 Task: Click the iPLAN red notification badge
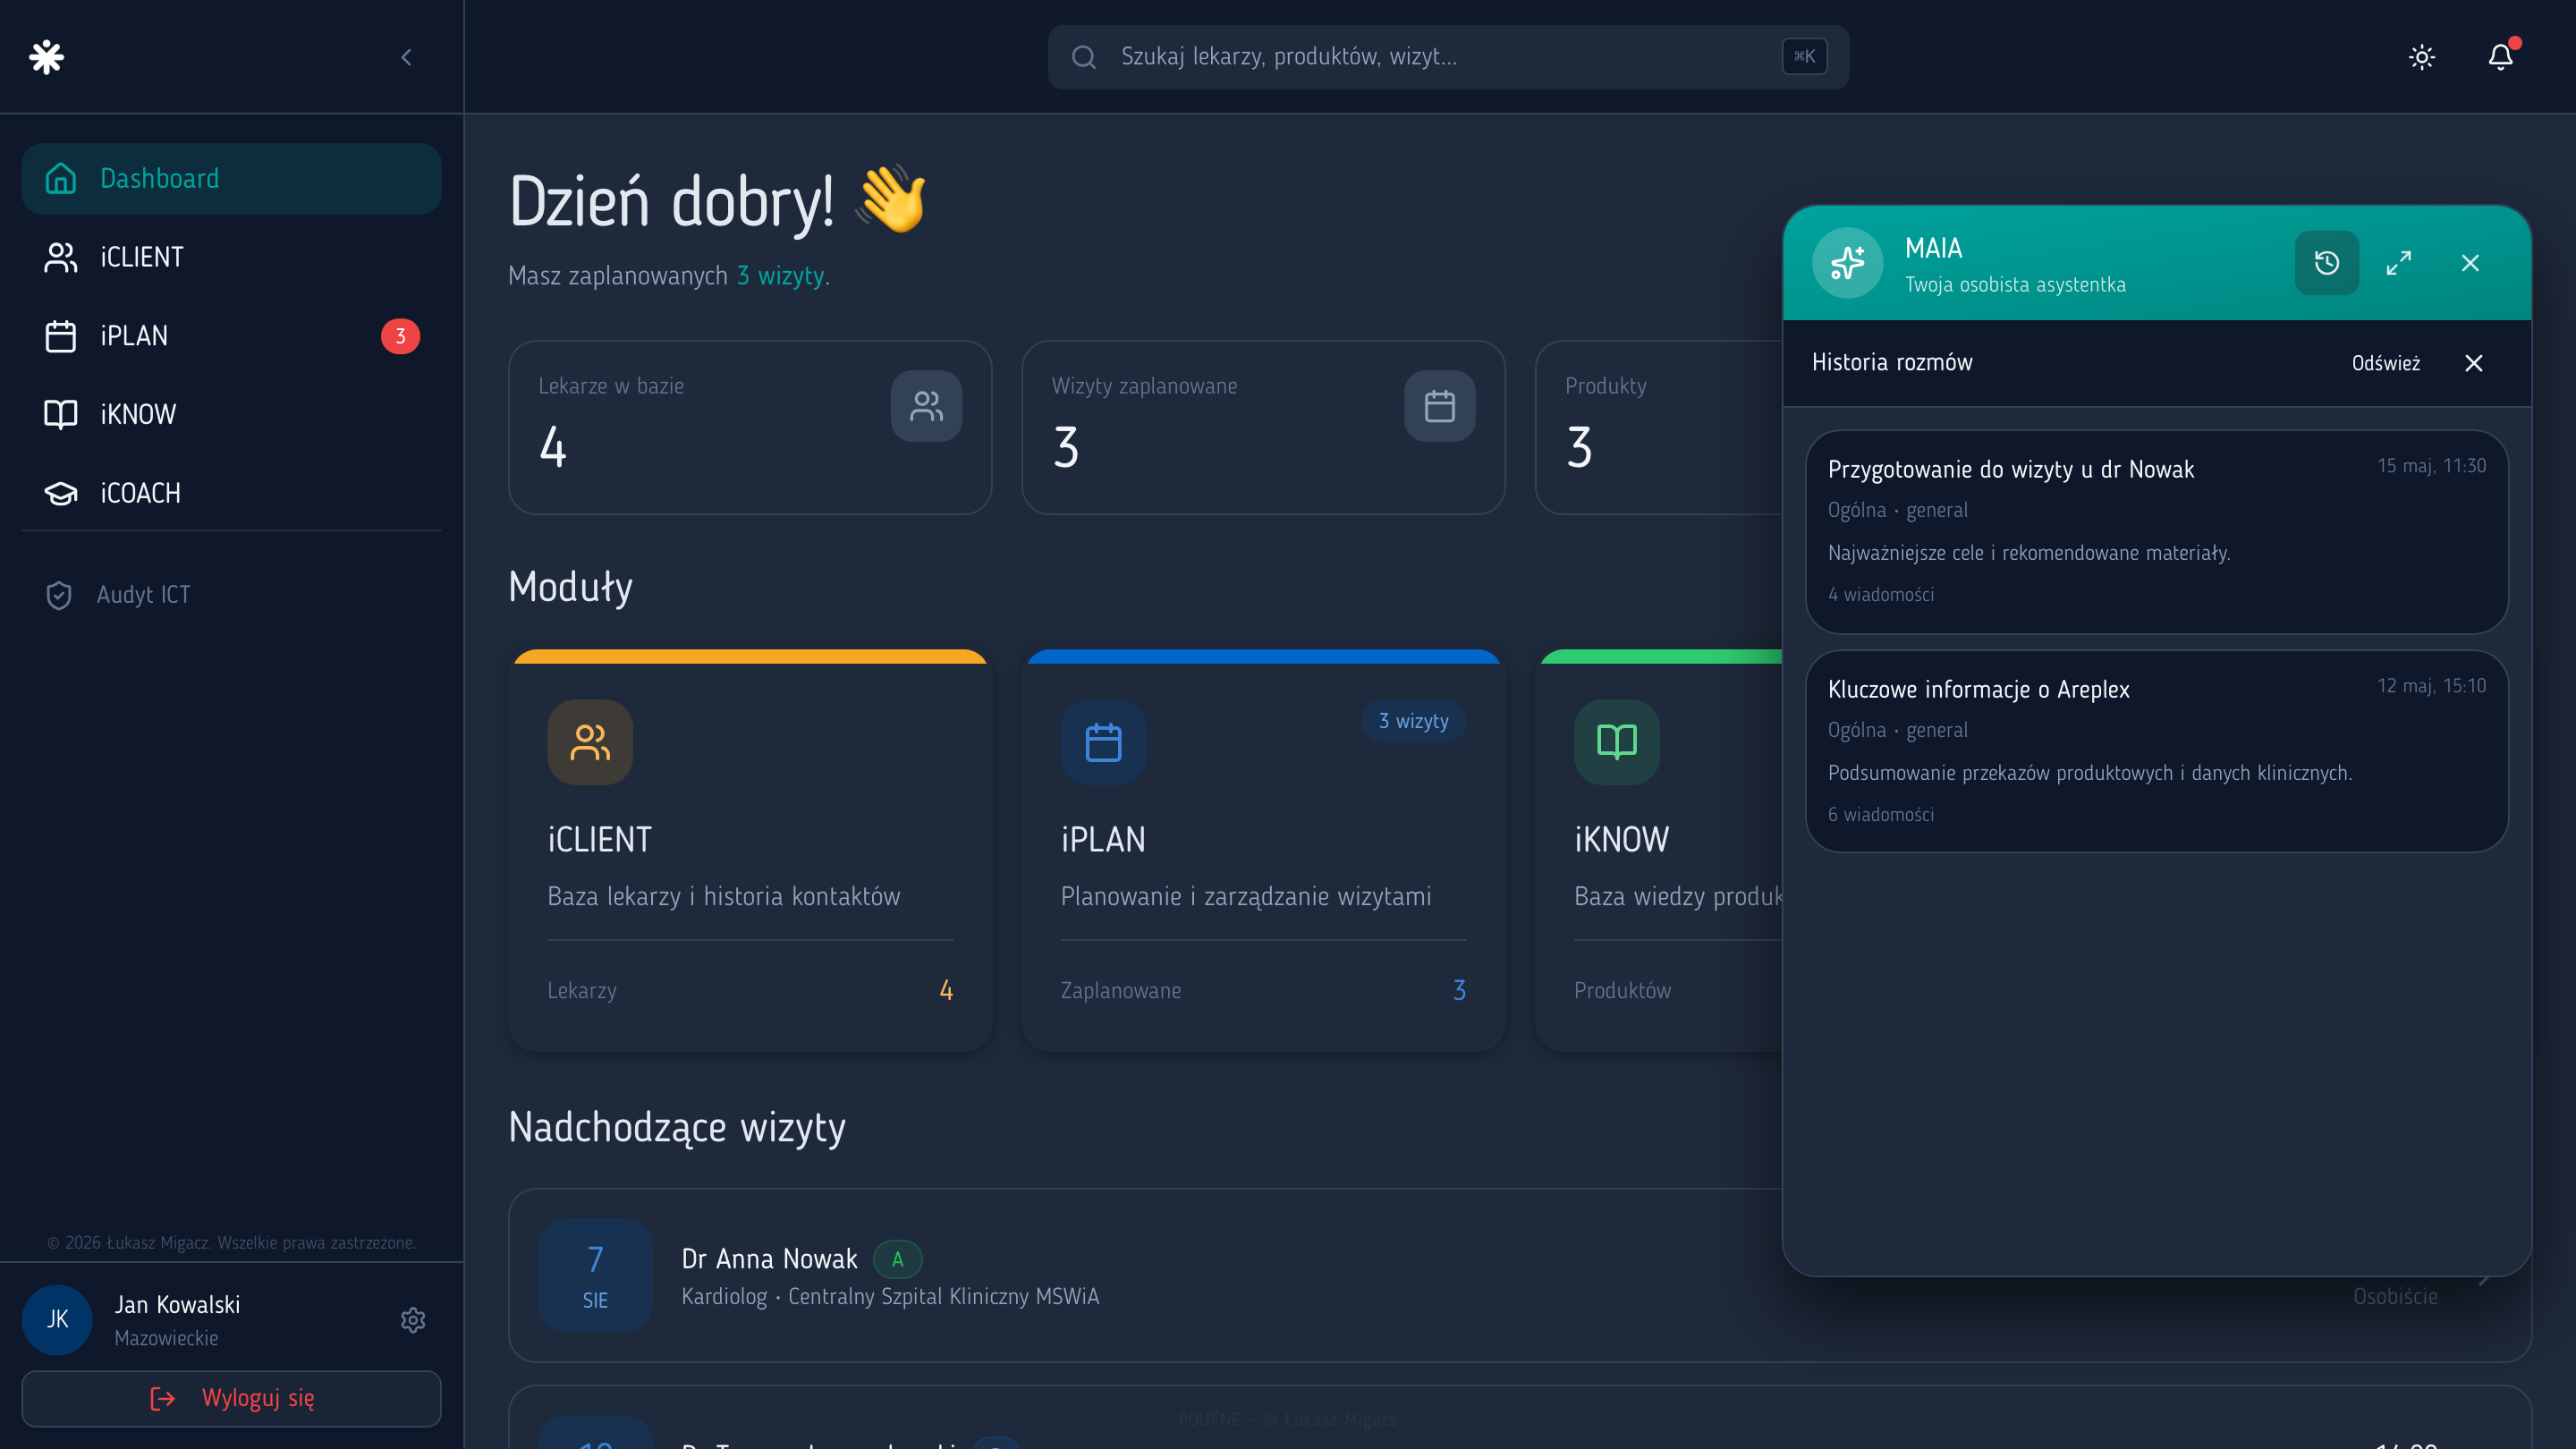400,336
